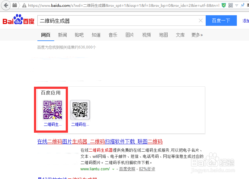Open the bookmarks folder icon in address bar
The width and height of the screenshot is (249, 179).
coord(15,5)
